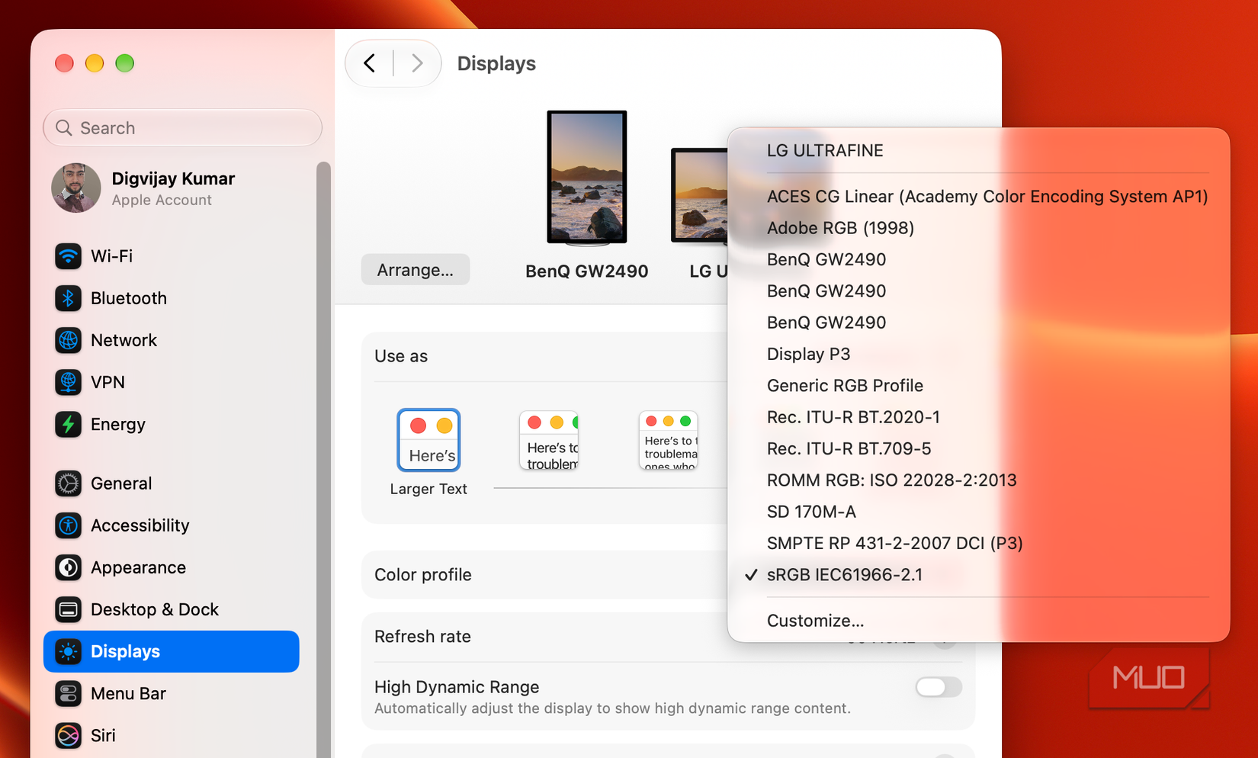Open Digvijay Kumar profile picture
The image size is (1258, 758).
click(75, 188)
